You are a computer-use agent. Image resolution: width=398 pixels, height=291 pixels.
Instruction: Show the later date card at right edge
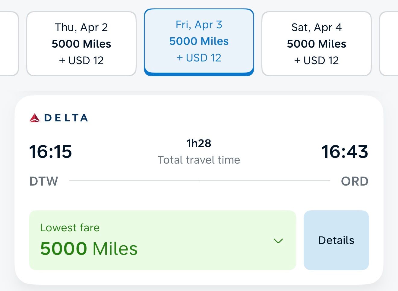(x=390, y=44)
